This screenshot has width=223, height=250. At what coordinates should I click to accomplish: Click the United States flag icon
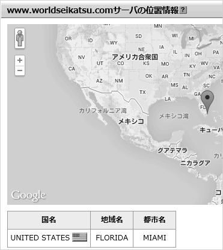click(79, 237)
